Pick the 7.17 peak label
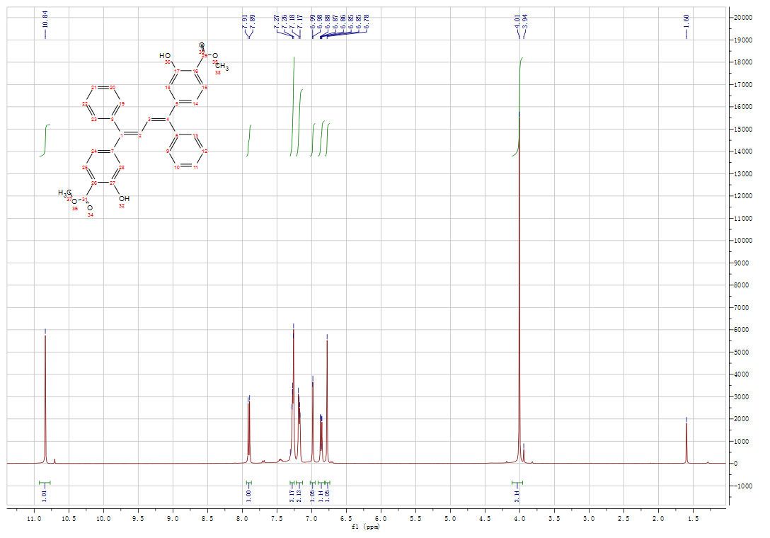This screenshot has width=770, height=538. [x=299, y=22]
